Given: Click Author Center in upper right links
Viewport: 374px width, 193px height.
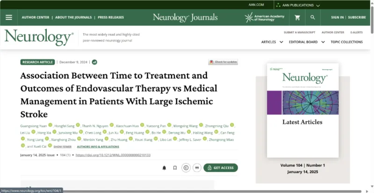Looking at the screenshot, I should click(333, 32).
